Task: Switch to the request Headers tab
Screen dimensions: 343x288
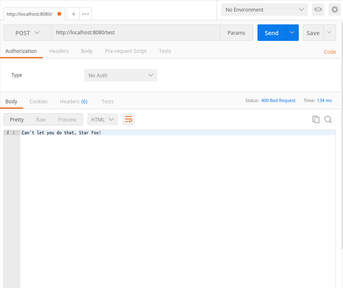Action: (x=59, y=51)
